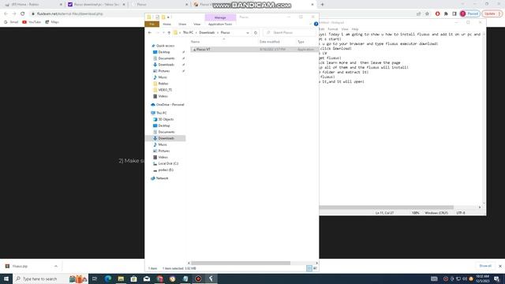The width and height of the screenshot is (505, 284).
Task: Click Downloads in the address breadcrumb
Action: tap(207, 32)
